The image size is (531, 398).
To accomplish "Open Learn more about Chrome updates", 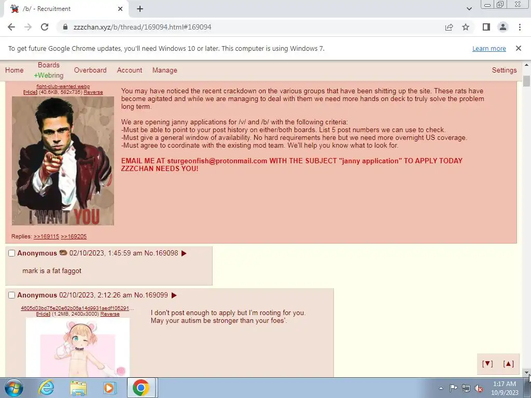I will coord(489,48).
